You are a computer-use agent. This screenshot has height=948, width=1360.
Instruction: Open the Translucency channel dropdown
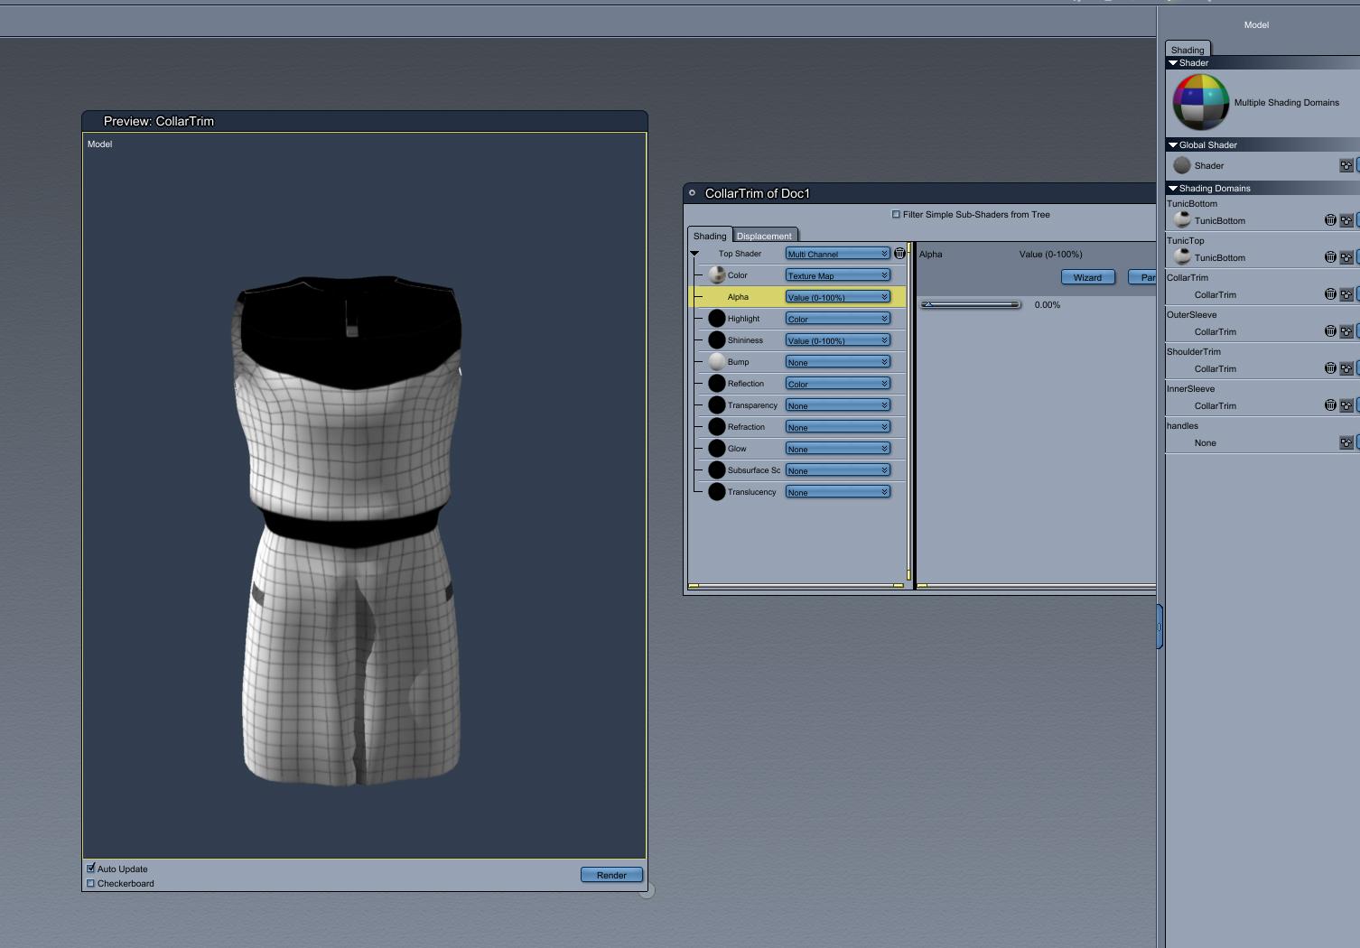point(838,492)
